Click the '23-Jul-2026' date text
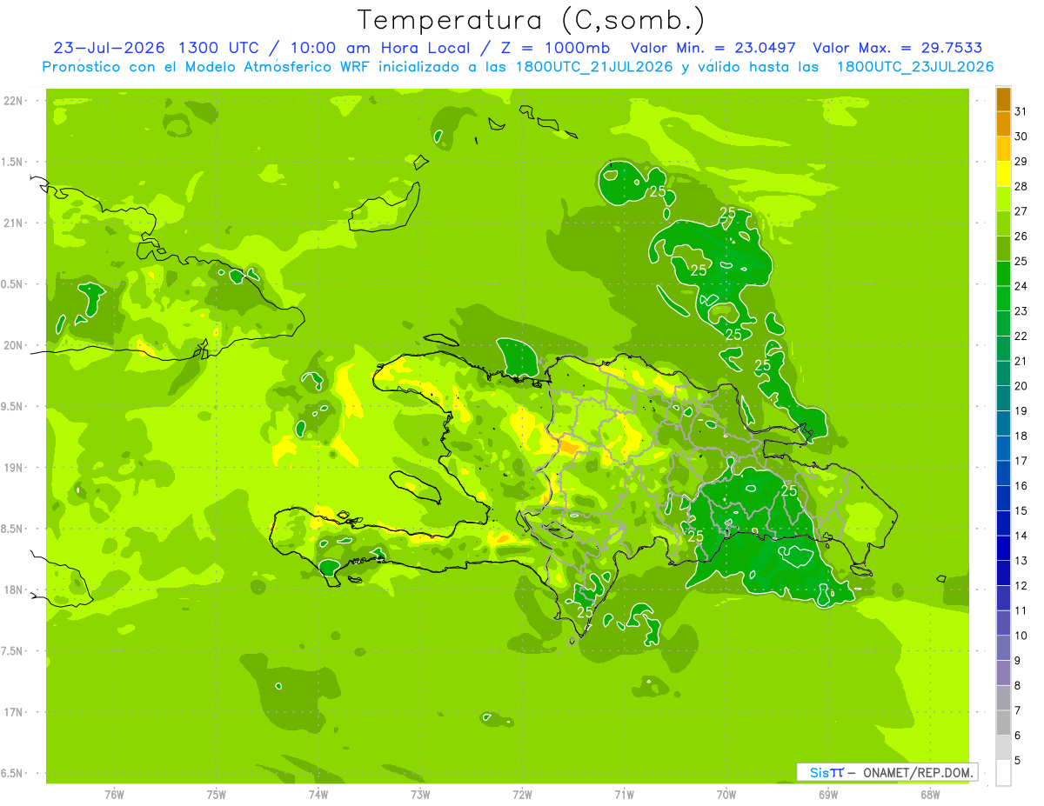This screenshot has width=1044, height=806. [x=110, y=48]
